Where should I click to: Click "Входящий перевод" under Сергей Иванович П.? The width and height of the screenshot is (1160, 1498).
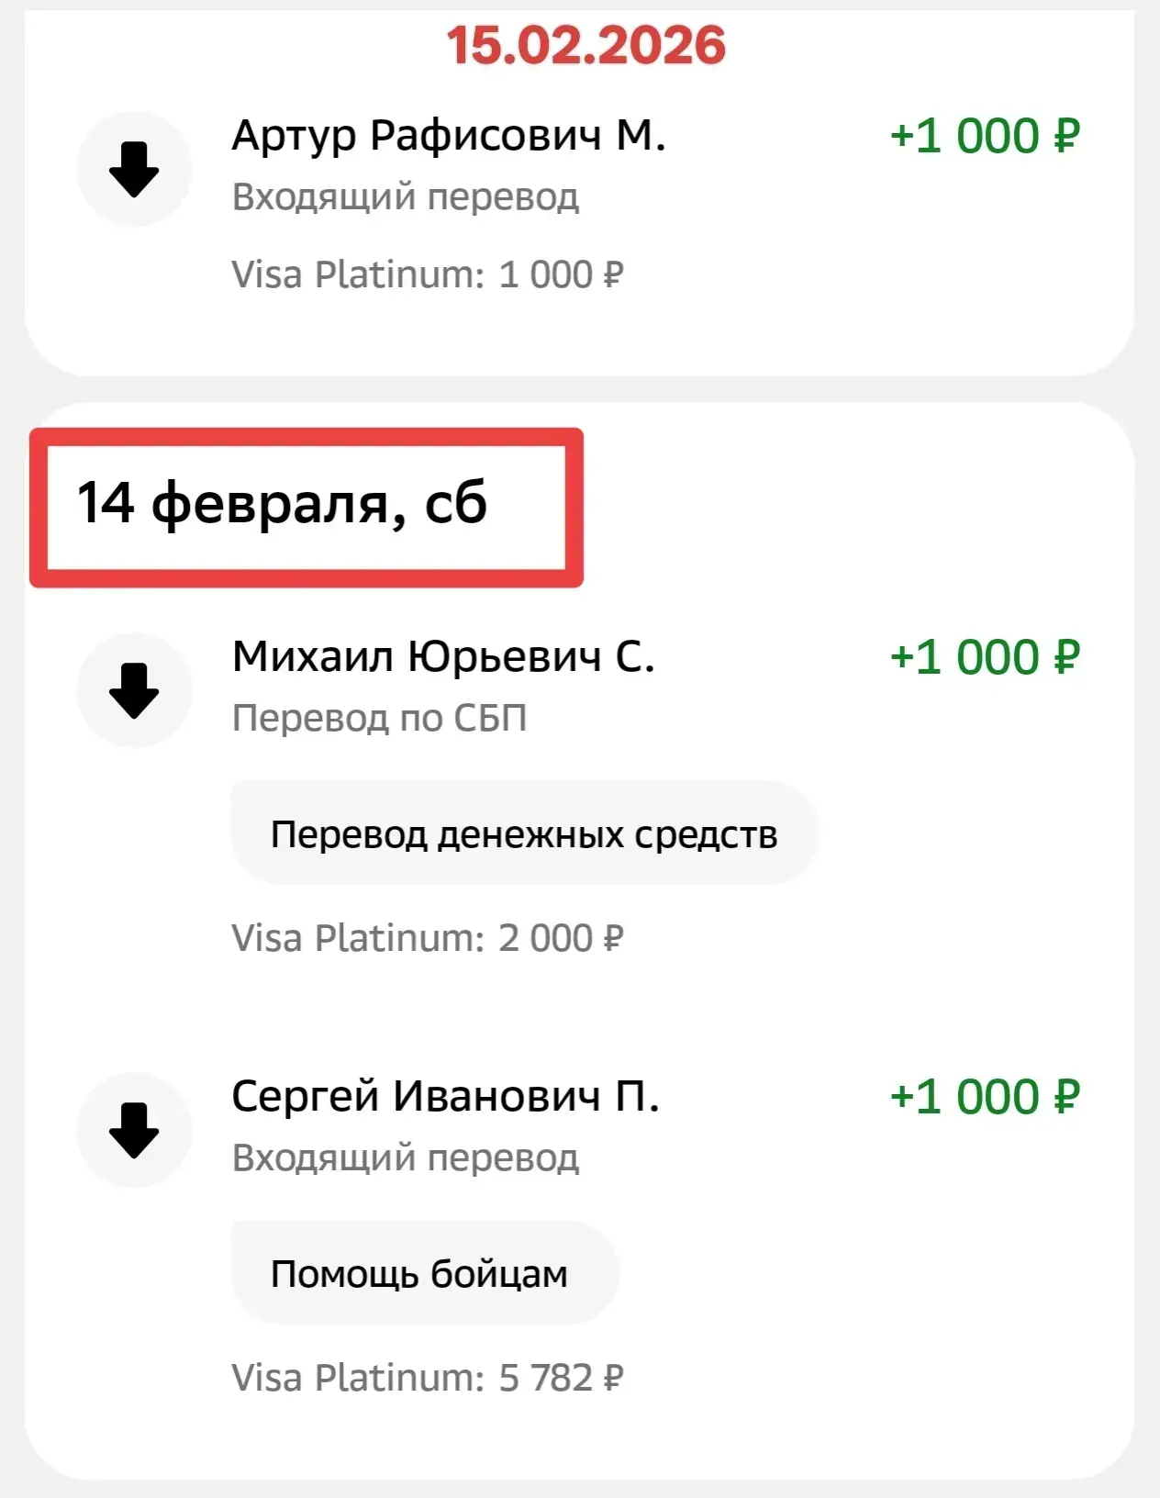(x=405, y=1158)
